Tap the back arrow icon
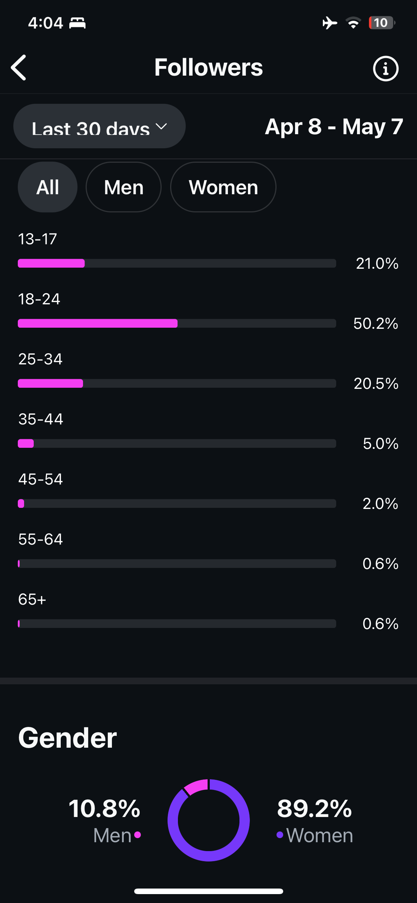Screen dimensions: 417x903 pos(19,67)
